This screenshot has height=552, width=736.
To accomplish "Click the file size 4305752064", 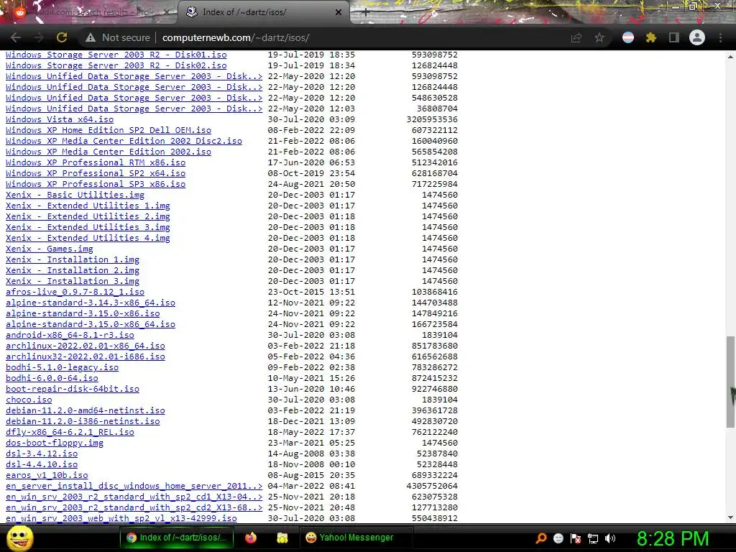I will 432,487.
